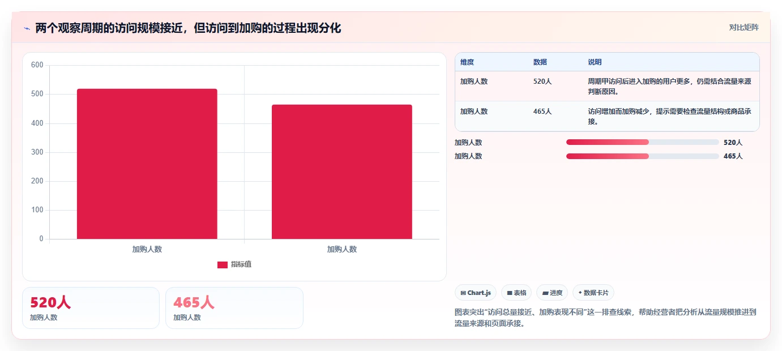Click the 200 y-axis label
The image size is (782, 351).
click(x=37, y=181)
